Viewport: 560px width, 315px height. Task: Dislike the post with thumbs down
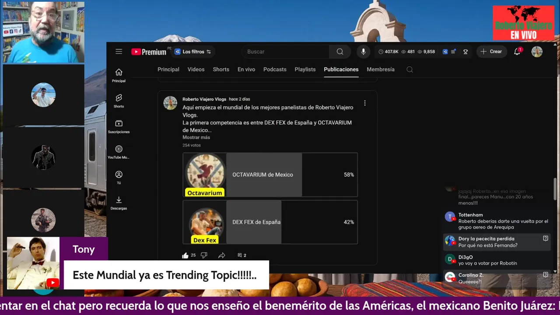point(204,255)
